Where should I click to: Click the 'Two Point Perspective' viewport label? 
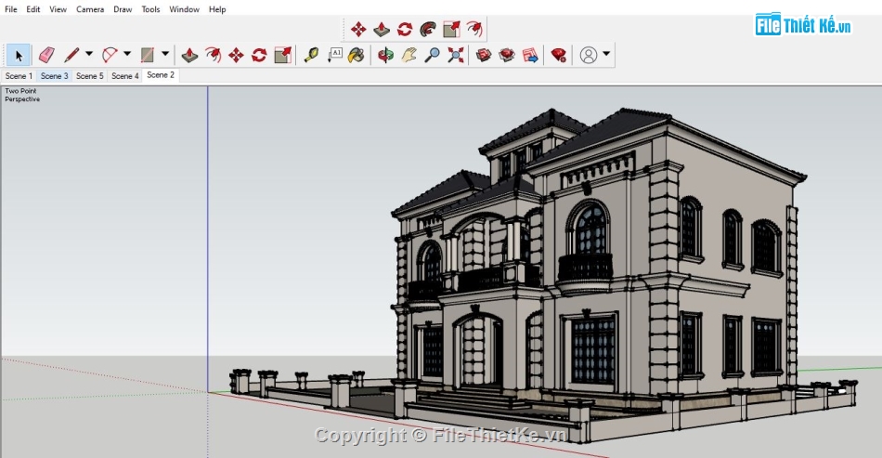point(22,95)
